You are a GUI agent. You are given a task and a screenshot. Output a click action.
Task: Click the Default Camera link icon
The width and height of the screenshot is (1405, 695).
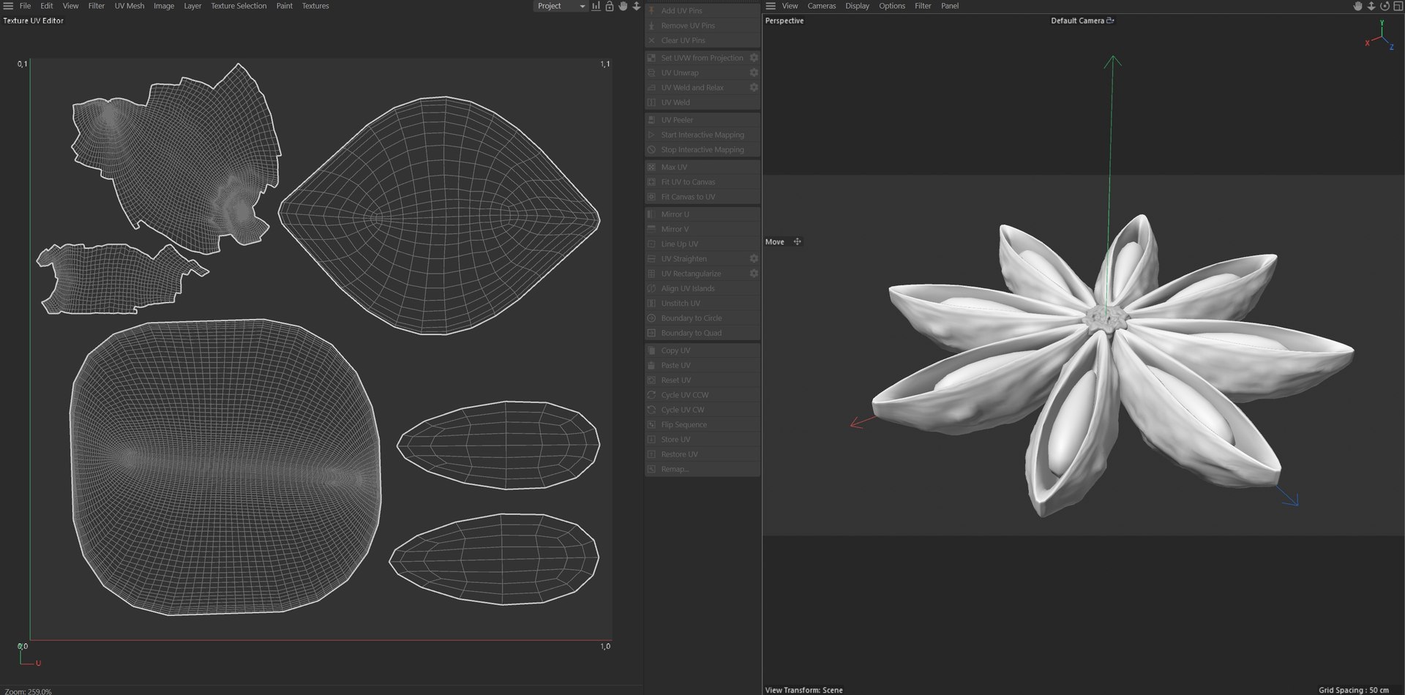[x=1110, y=20]
